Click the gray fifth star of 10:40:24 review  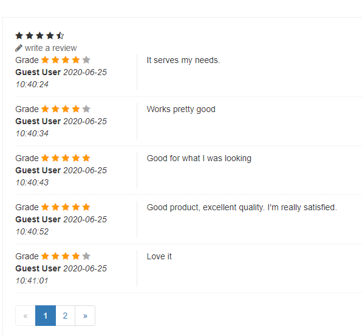coord(86,60)
